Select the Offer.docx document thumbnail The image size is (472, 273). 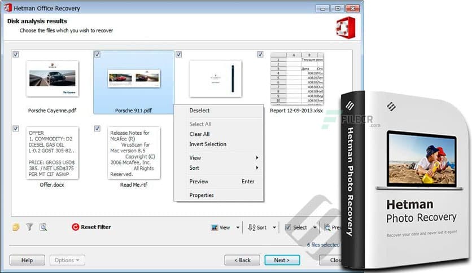click(53, 153)
